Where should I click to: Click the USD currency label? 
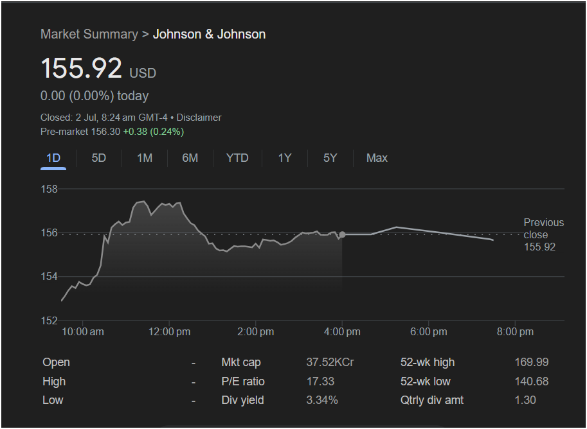click(143, 73)
